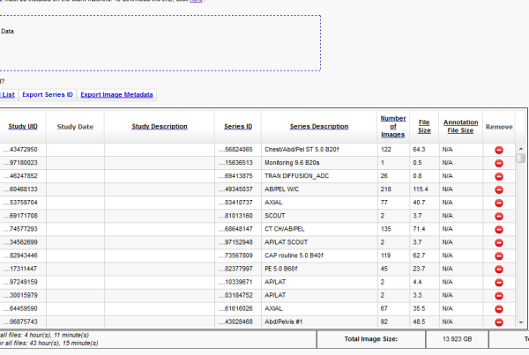Sort table by Study Description
Image resolution: width=529 pixels, height=355 pixels.
(160, 127)
